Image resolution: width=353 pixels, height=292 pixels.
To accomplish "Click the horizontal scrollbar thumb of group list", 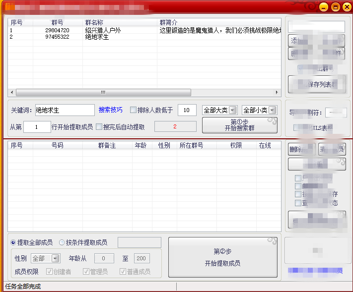I will 103,92.
